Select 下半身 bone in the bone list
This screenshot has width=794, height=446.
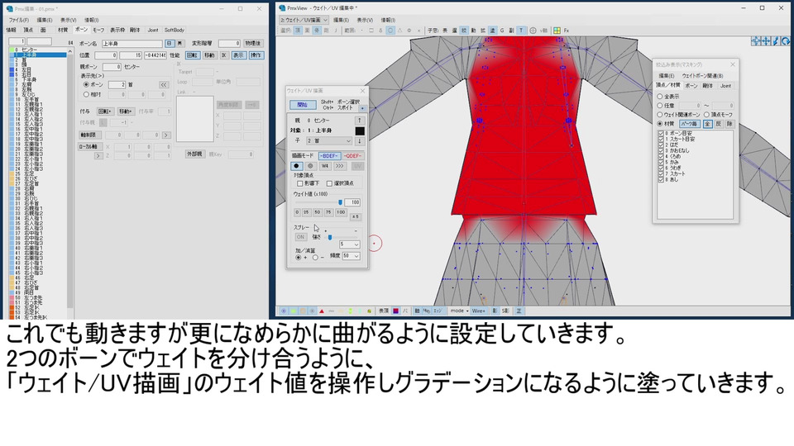click(30, 79)
